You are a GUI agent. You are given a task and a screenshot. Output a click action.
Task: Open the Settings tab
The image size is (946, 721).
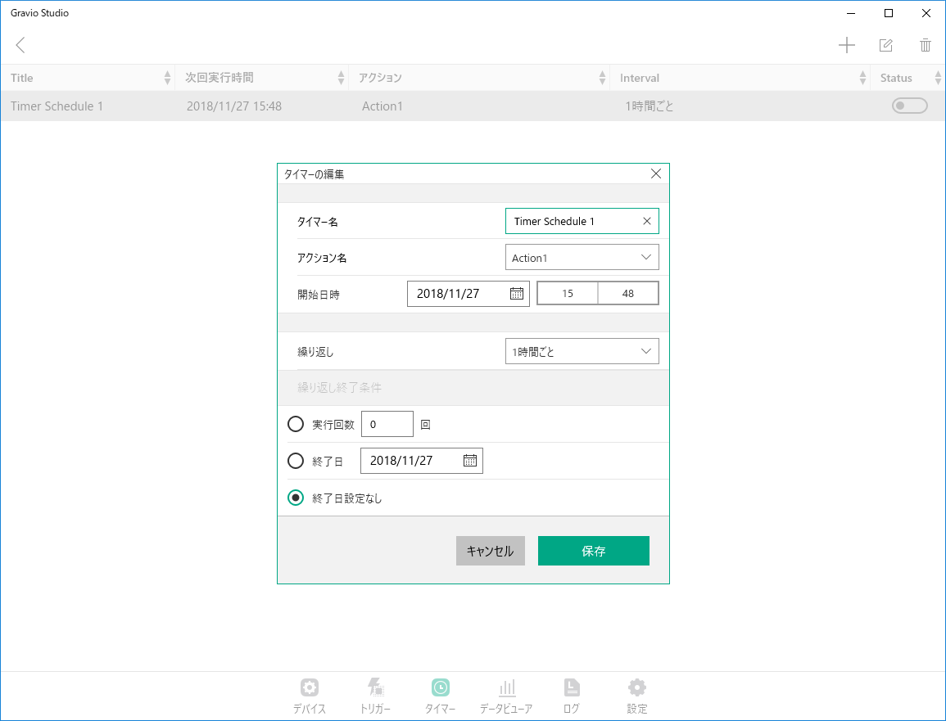coord(637,696)
